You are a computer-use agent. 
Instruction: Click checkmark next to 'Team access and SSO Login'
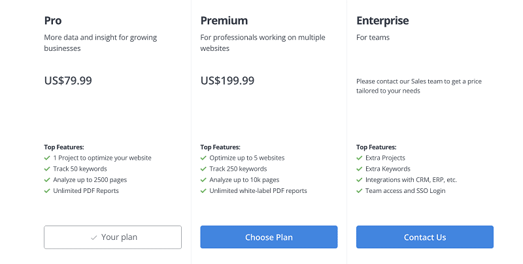[359, 191]
